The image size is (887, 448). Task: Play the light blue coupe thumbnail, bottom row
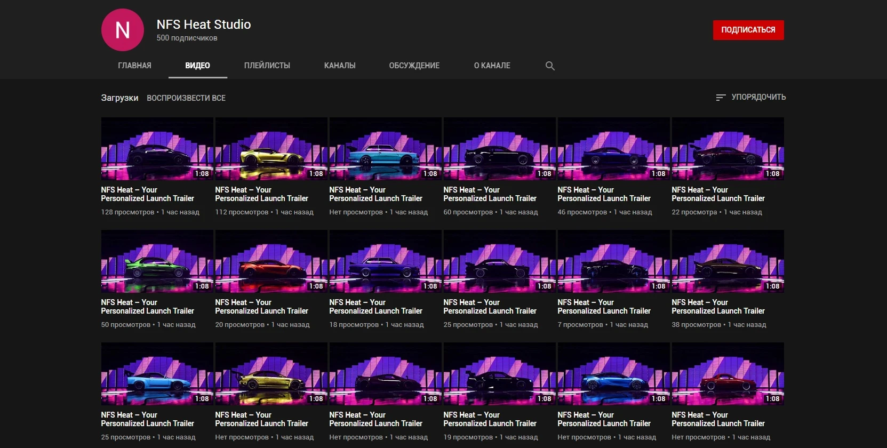(x=157, y=374)
